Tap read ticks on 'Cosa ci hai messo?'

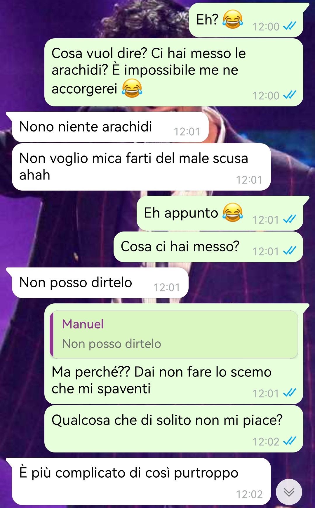pos(290,251)
